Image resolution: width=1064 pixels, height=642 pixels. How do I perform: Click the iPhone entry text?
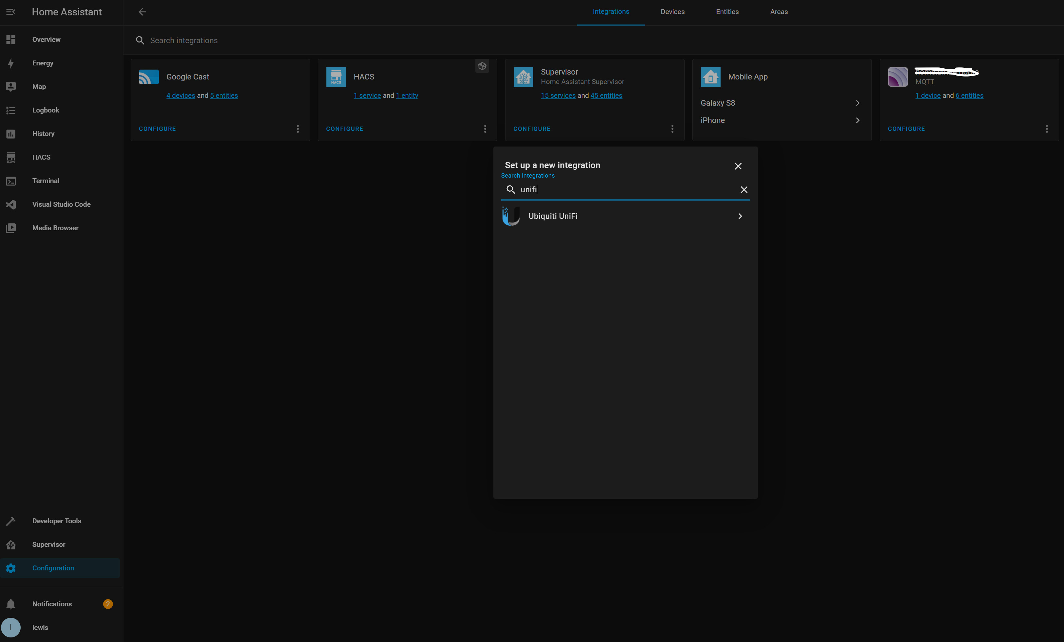pos(712,120)
